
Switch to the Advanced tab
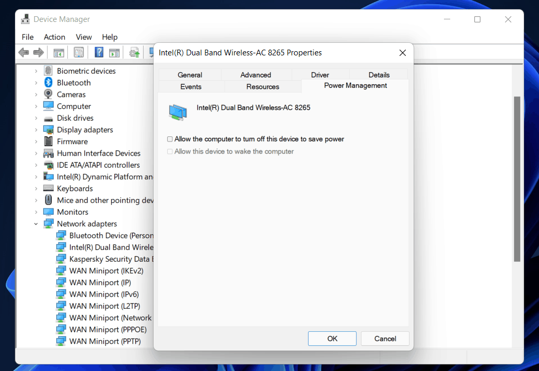(x=256, y=75)
